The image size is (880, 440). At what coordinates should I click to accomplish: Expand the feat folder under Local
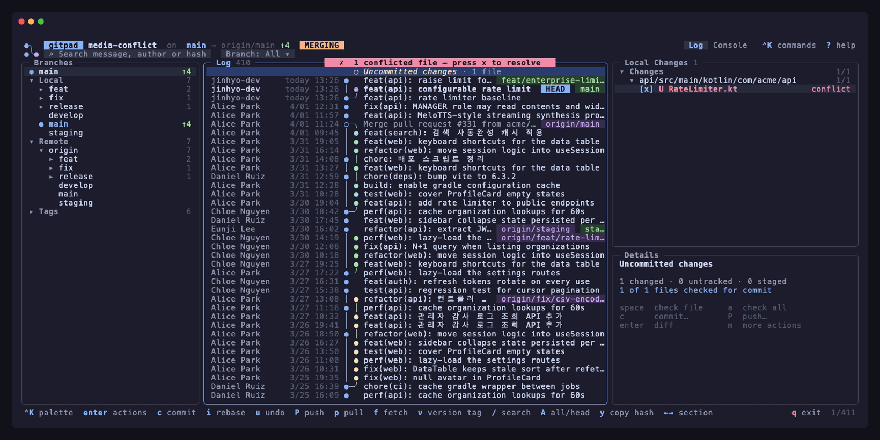pos(41,89)
